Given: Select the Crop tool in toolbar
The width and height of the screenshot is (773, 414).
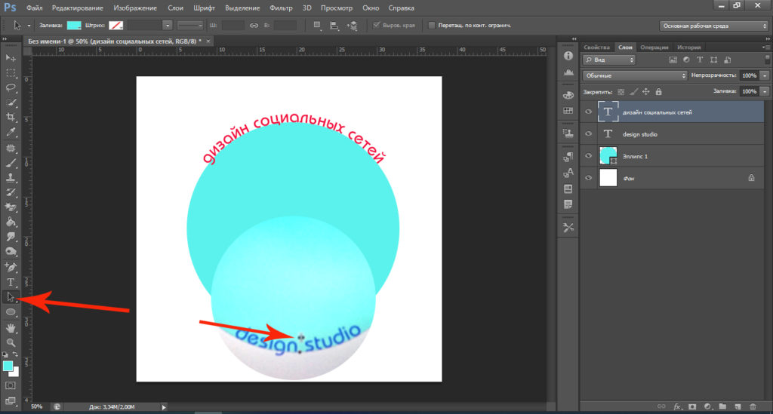Looking at the screenshot, I should [11, 117].
